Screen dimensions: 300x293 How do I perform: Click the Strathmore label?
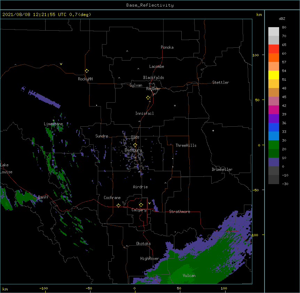[180, 212]
